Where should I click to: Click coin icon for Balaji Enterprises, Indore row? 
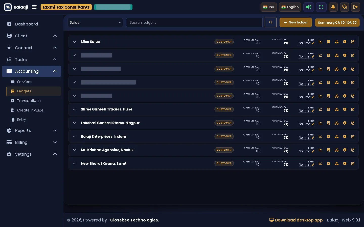click(x=345, y=136)
